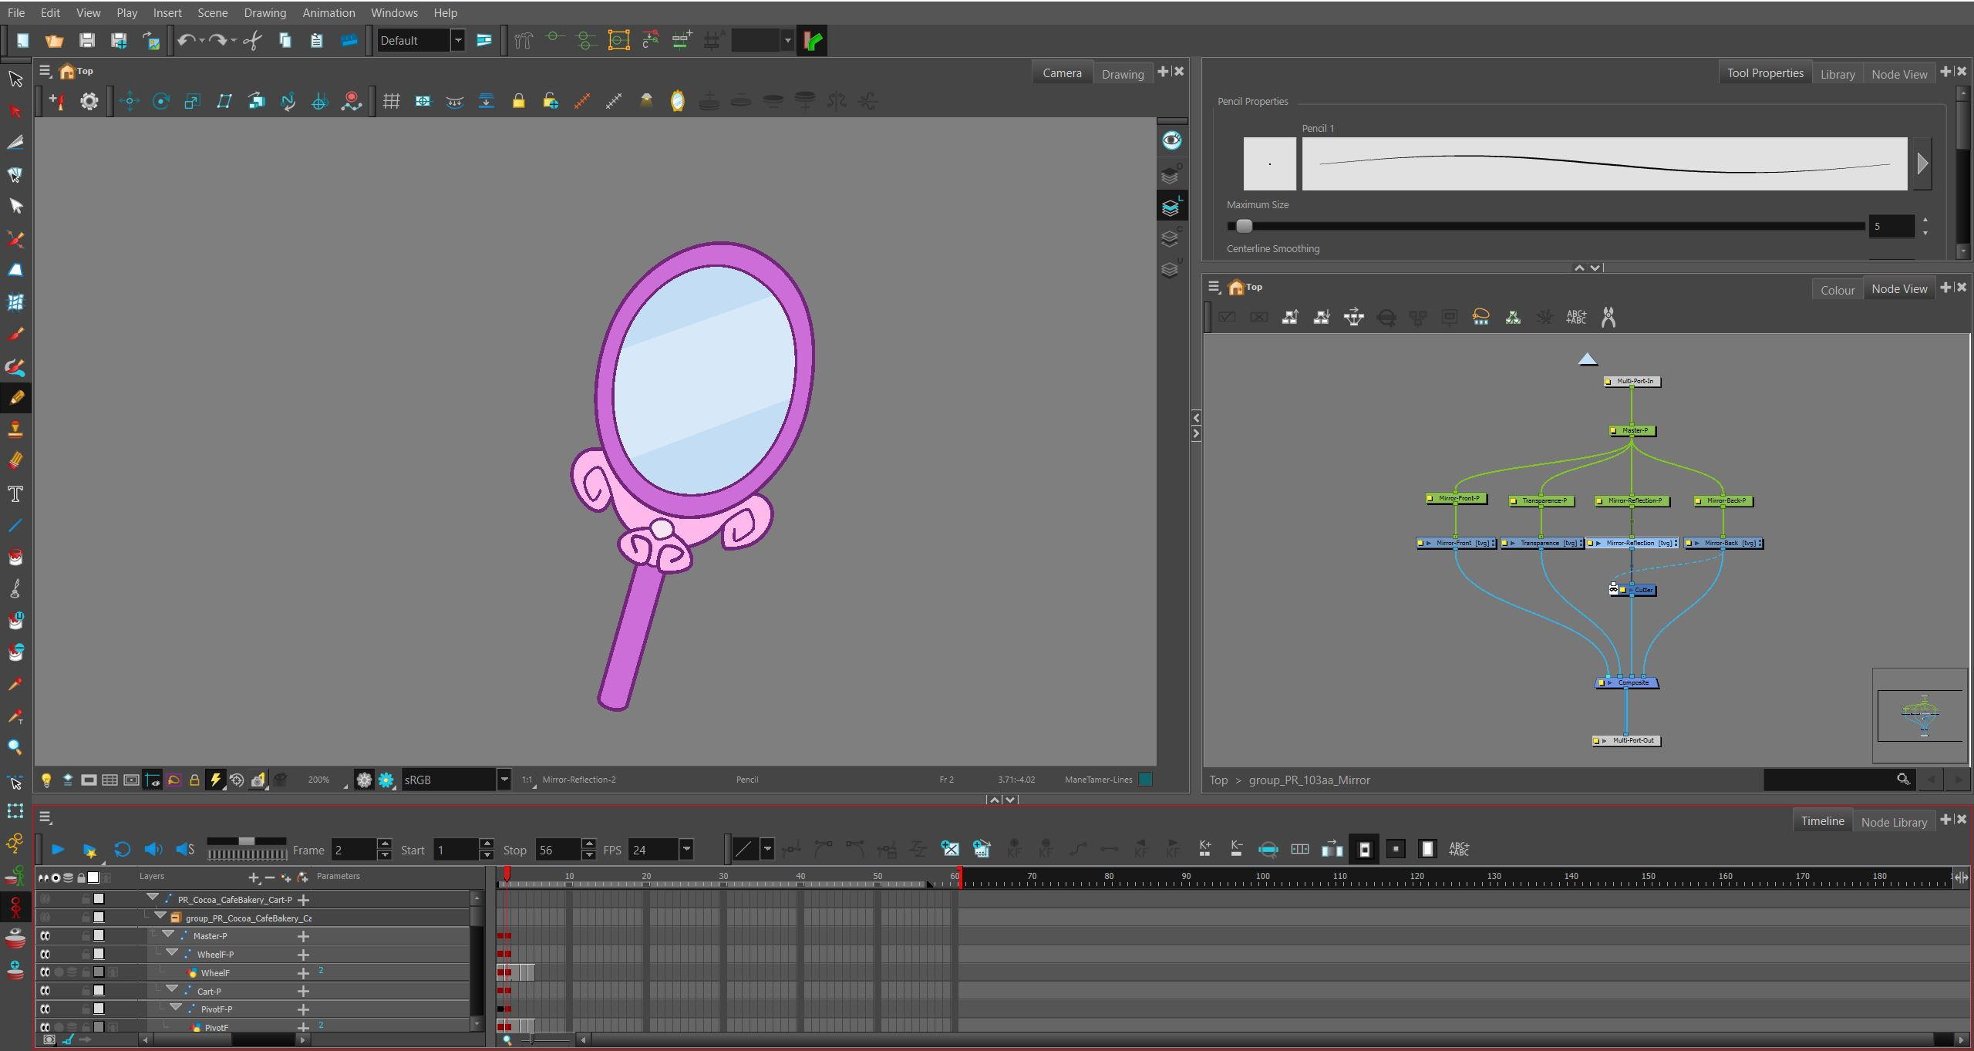Open the Animation menu
The height and width of the screenshot is (1051, 1974).
pos(328,12)
